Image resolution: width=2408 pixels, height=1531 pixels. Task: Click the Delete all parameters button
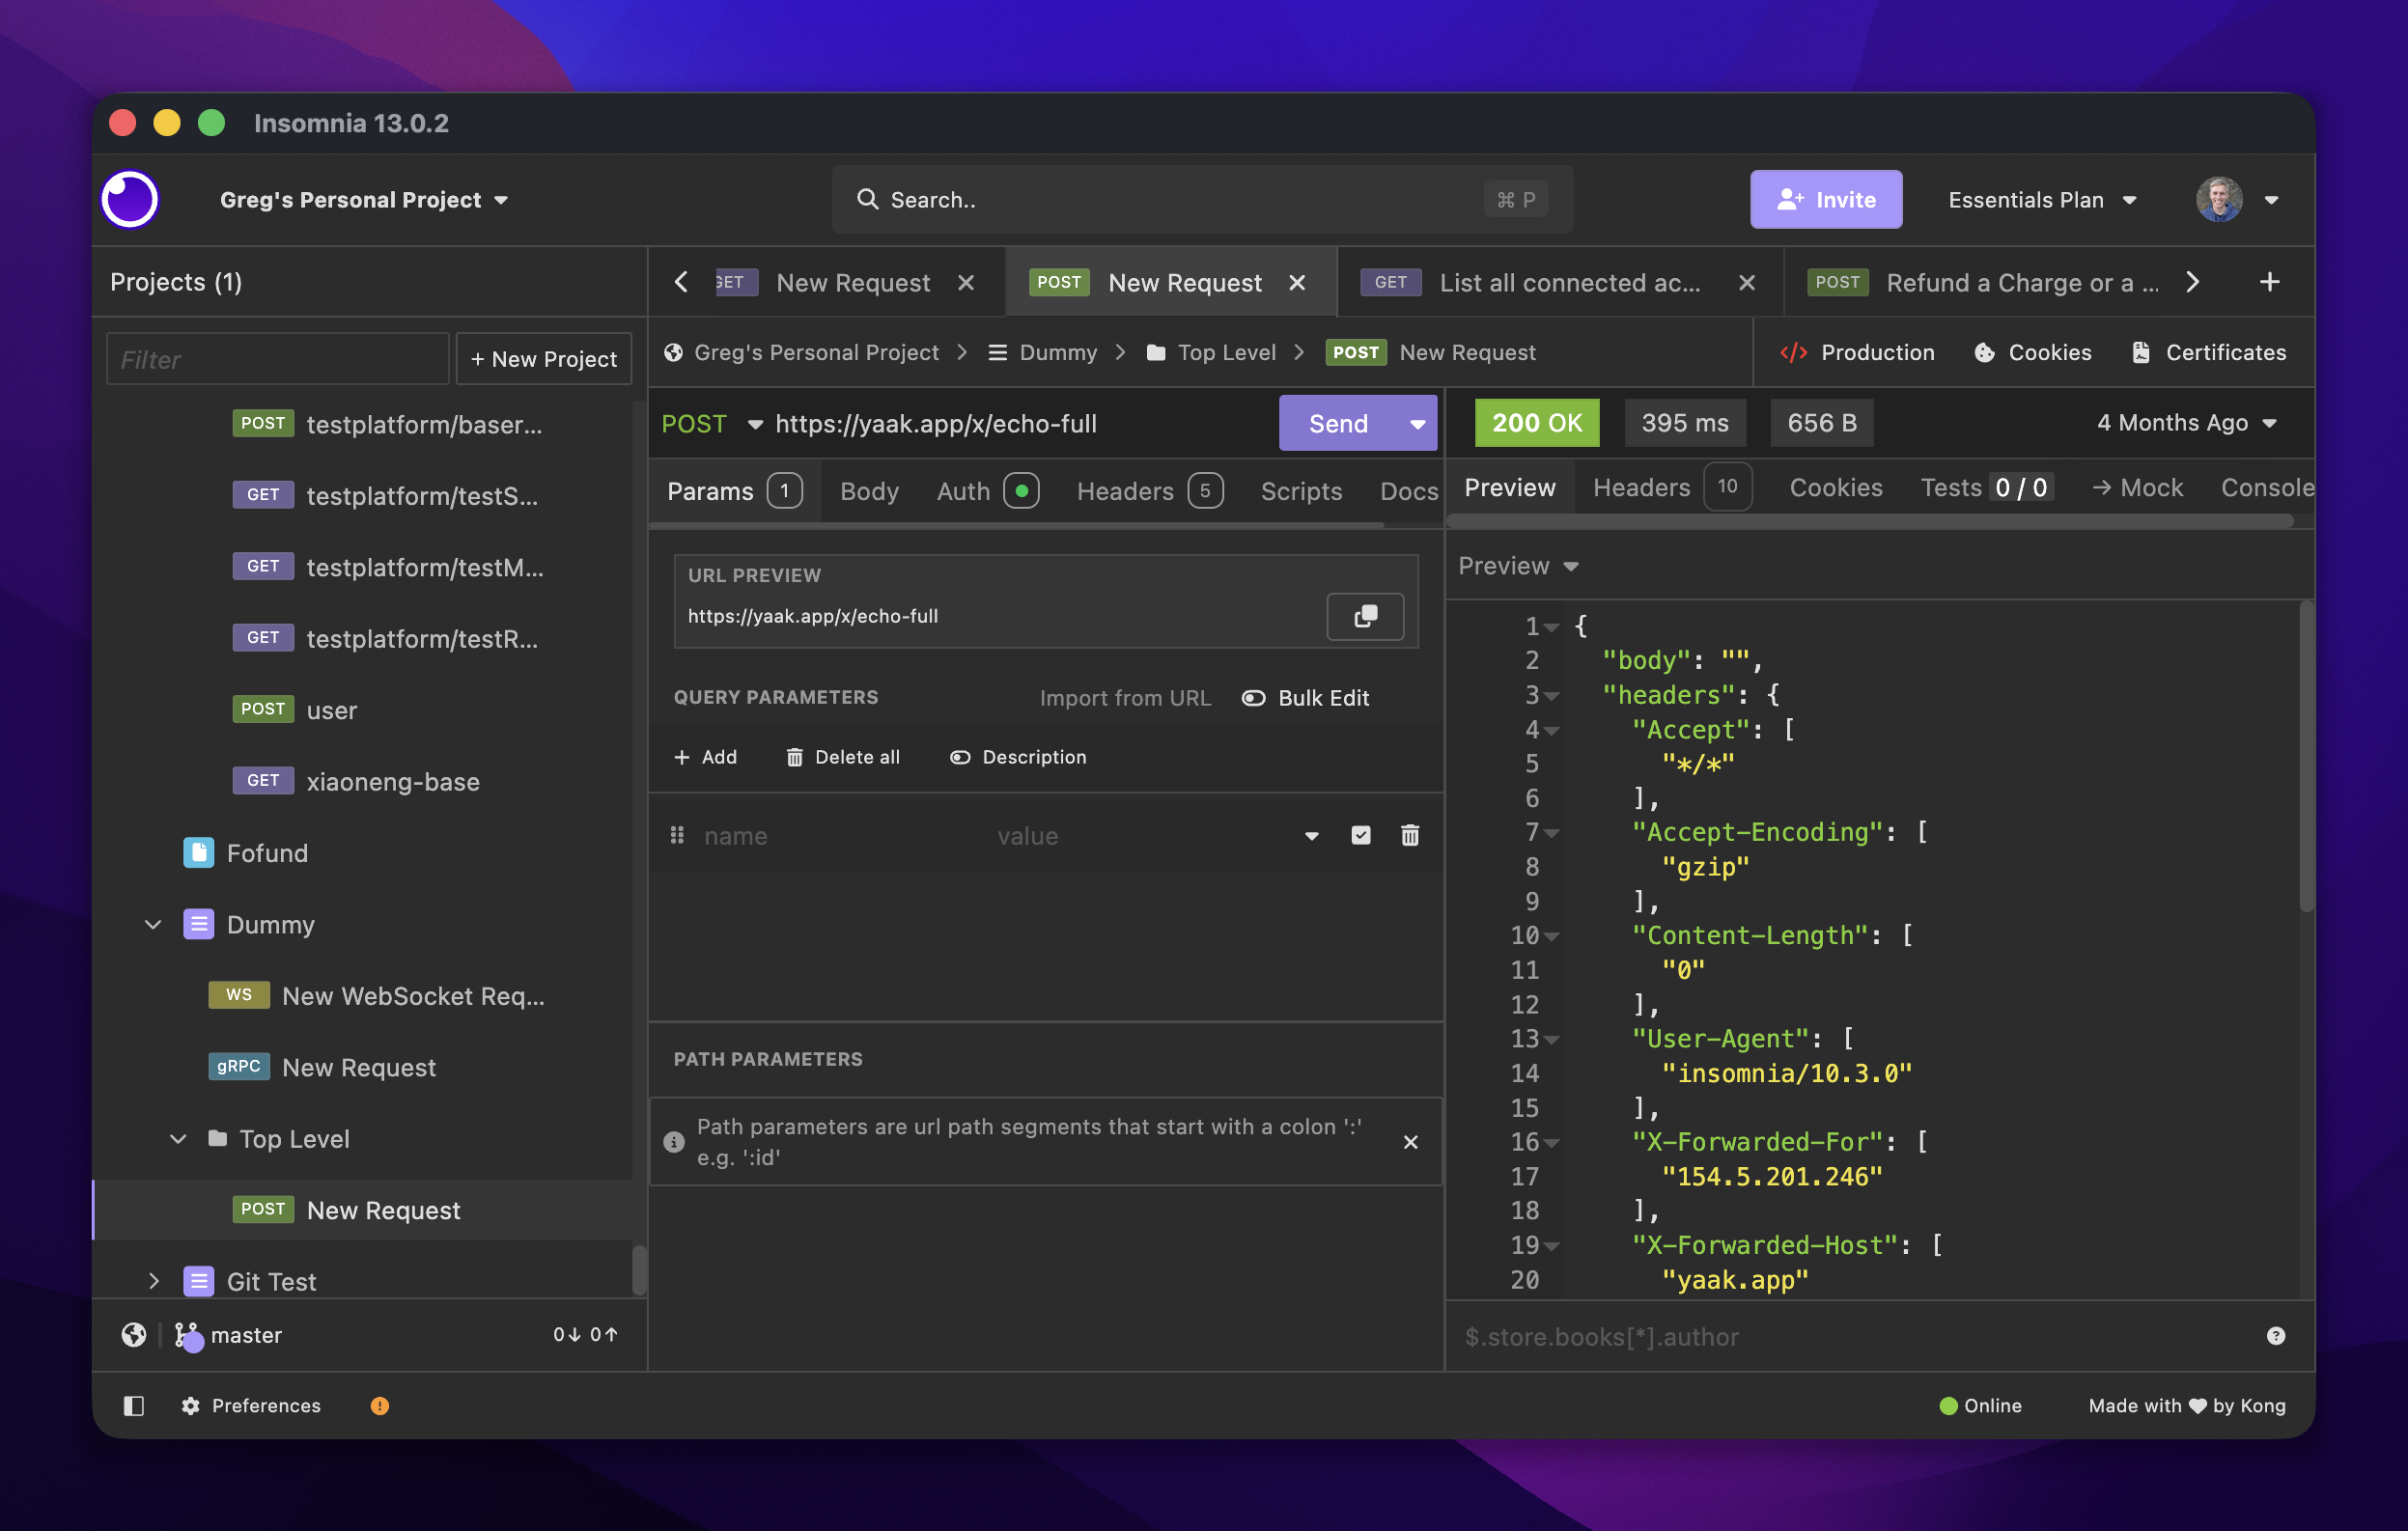pos(842,757)
